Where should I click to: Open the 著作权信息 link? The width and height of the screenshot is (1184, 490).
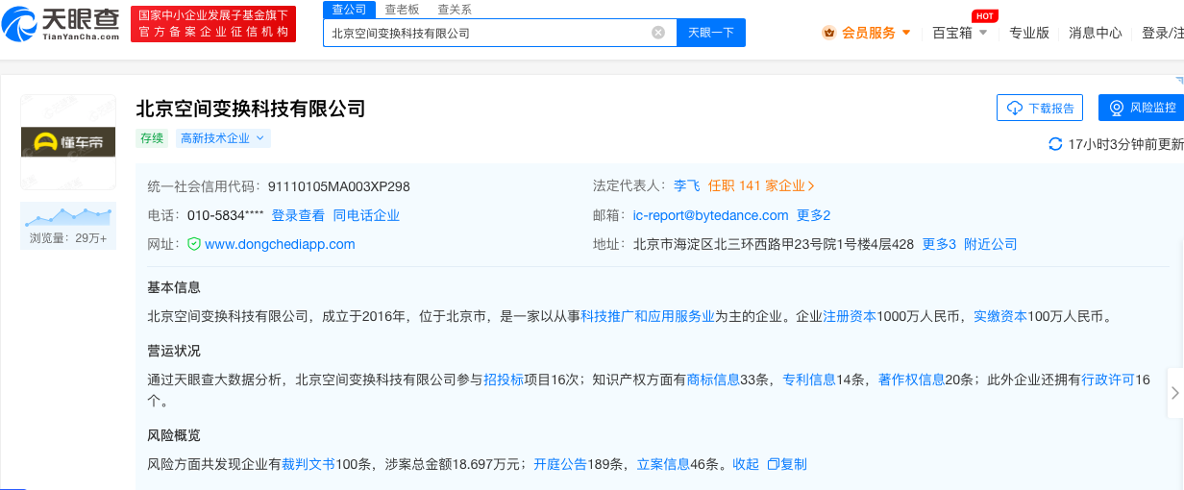click(x=911, y=379)
